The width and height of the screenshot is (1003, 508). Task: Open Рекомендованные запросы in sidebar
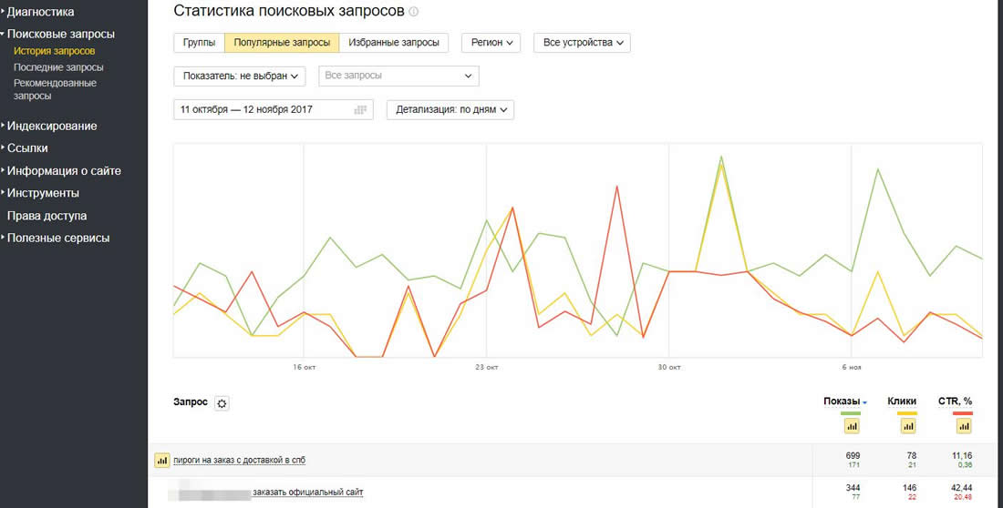pos(55,89)
